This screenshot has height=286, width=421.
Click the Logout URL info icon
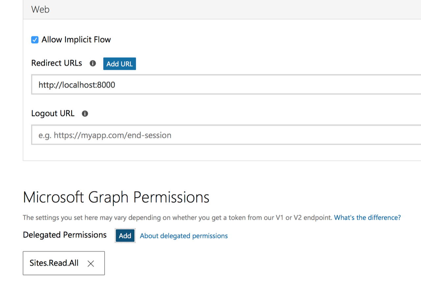85,114
